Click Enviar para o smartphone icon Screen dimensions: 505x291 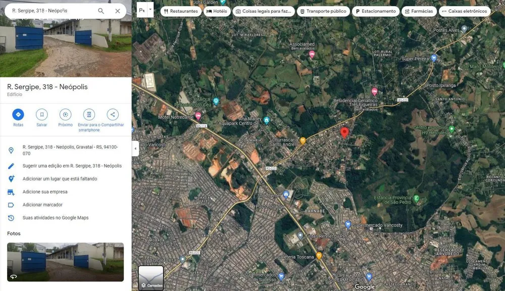point(89,114)
